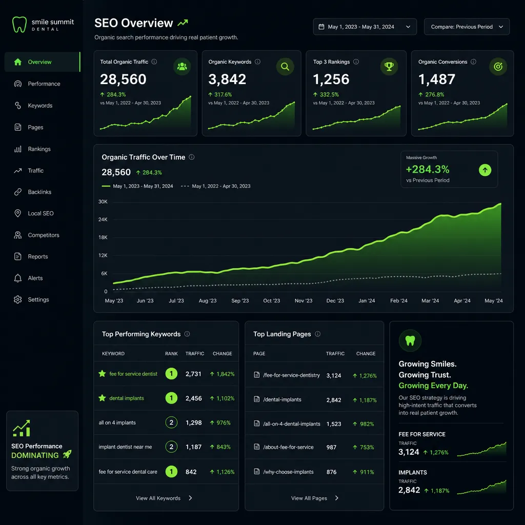Open the /fee-for-service-dentistry page link
525x525 pixels.
[291, 375]
